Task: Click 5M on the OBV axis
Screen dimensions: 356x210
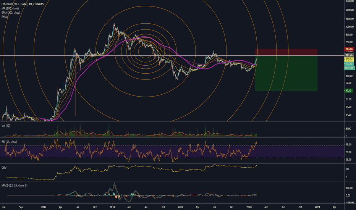Action: coord(347,169)
